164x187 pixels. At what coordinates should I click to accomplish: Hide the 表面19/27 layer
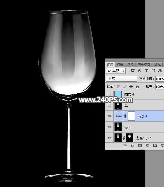pyautogui.click(x=109, y=138)
